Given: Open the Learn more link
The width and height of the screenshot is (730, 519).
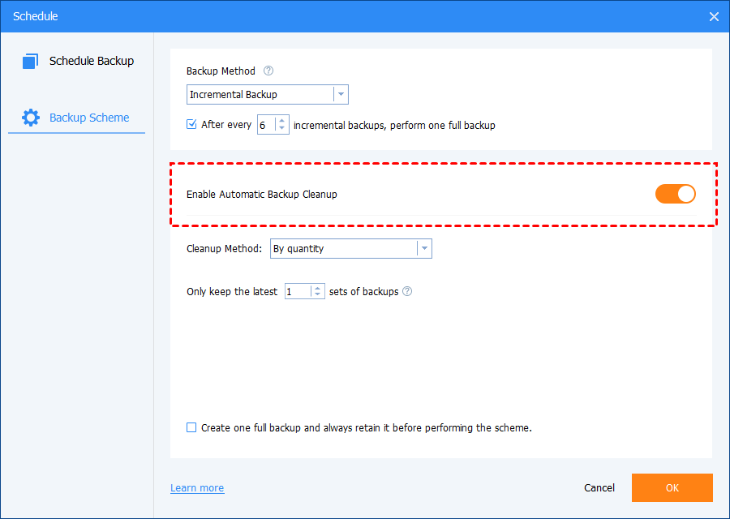Looking at the screenshot, I should (197, 488).
